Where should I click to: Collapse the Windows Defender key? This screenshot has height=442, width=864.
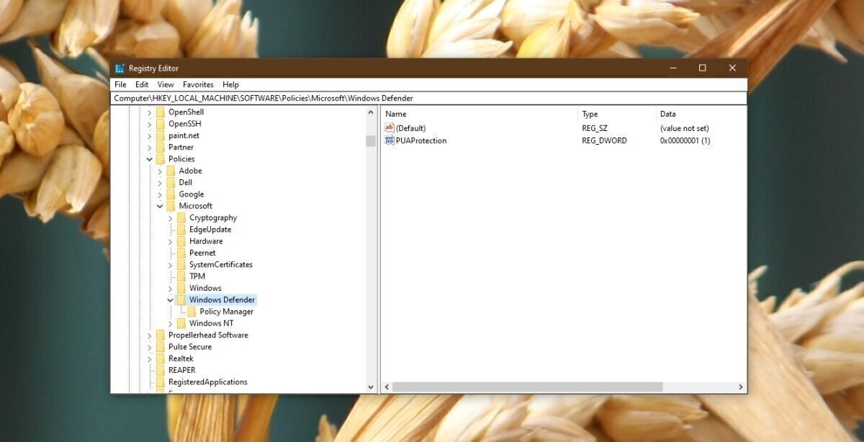pyautogui.click(x=169, y=299)
